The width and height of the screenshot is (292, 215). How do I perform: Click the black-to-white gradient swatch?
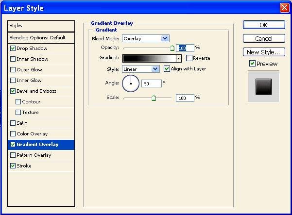pos(149,58)
